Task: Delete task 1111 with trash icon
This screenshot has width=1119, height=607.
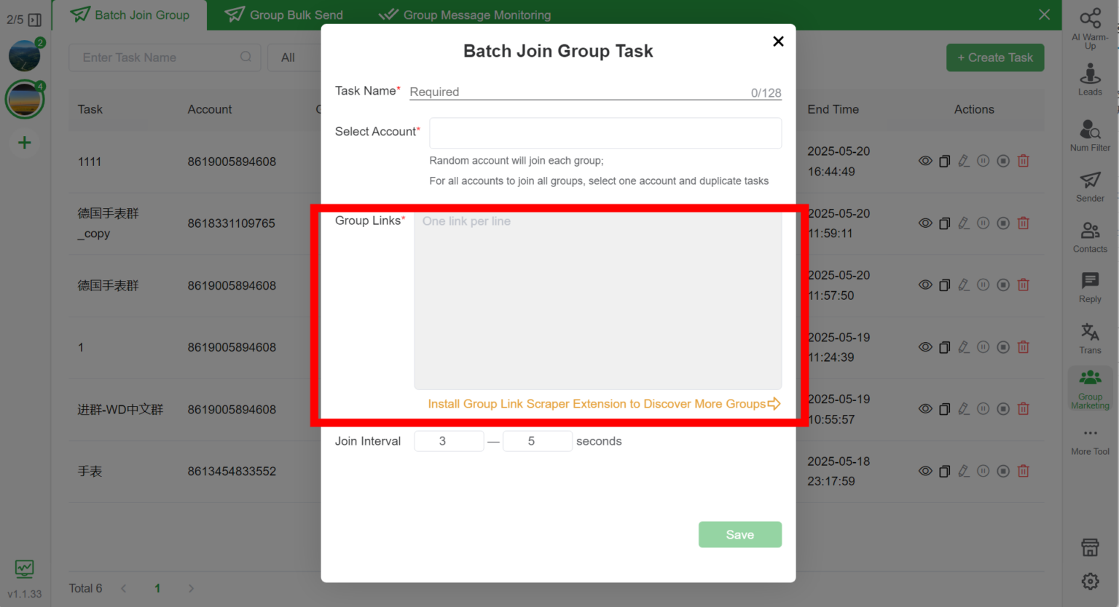Action: coord(1023,161)
